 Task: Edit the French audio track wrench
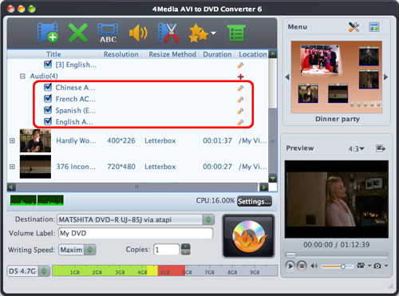tap(240, 100)
